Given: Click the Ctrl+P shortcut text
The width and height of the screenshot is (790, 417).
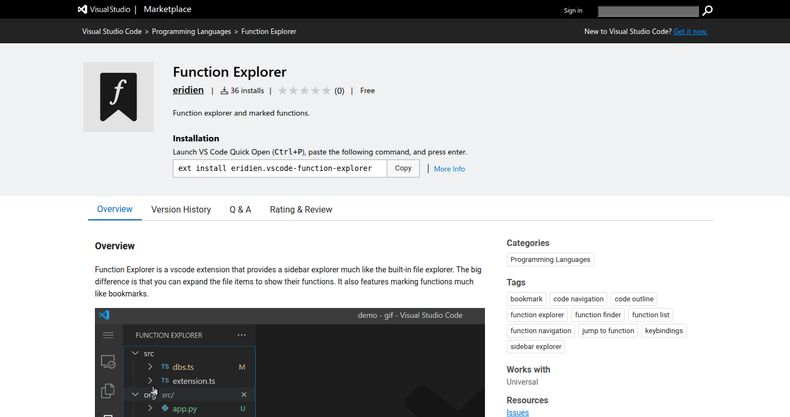Looking at the screenshot, I should [x=289, y=152].
